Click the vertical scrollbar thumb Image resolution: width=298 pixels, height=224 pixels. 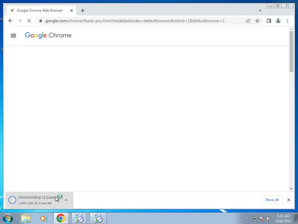(x=291, y=51)
